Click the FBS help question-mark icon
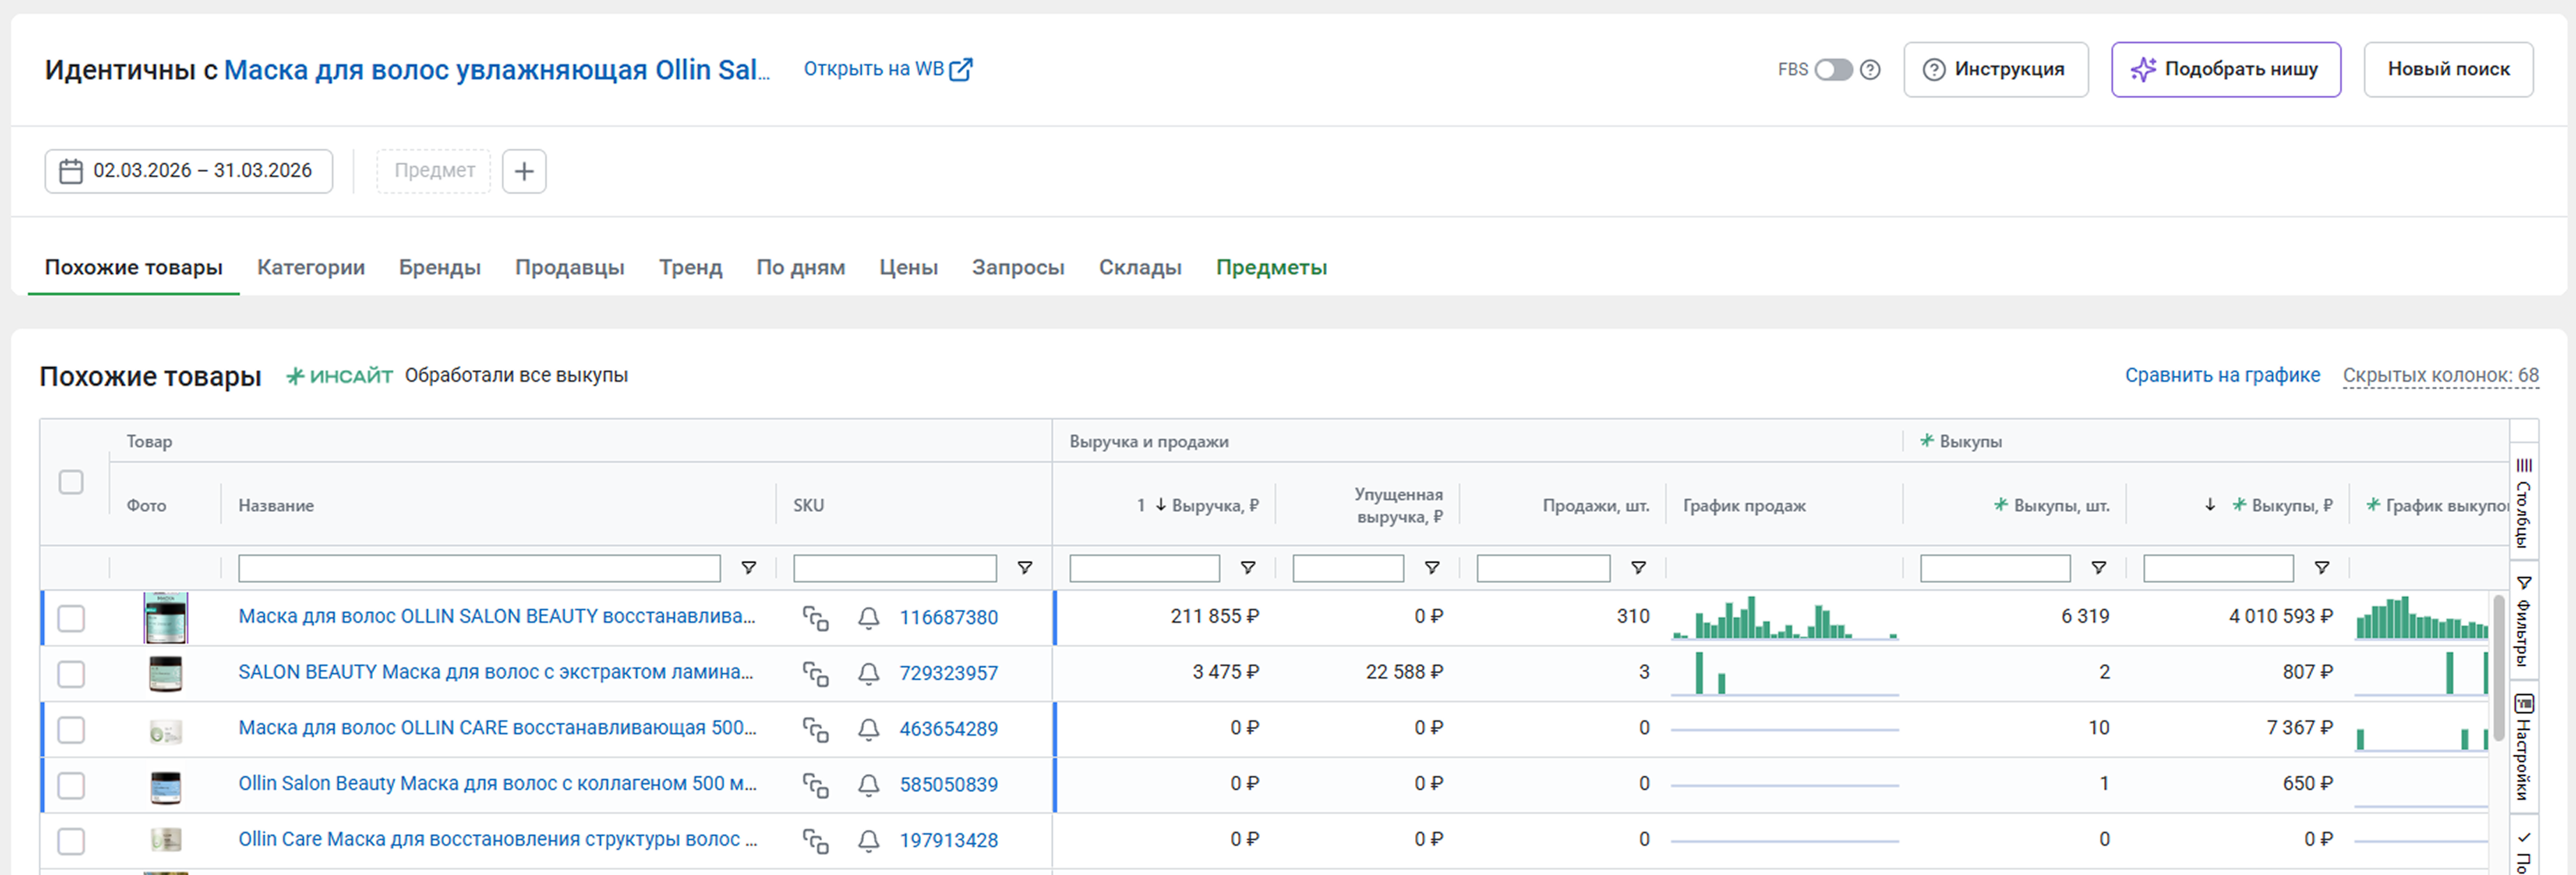The image size is (2576, 875). [x=1870, y=70]
